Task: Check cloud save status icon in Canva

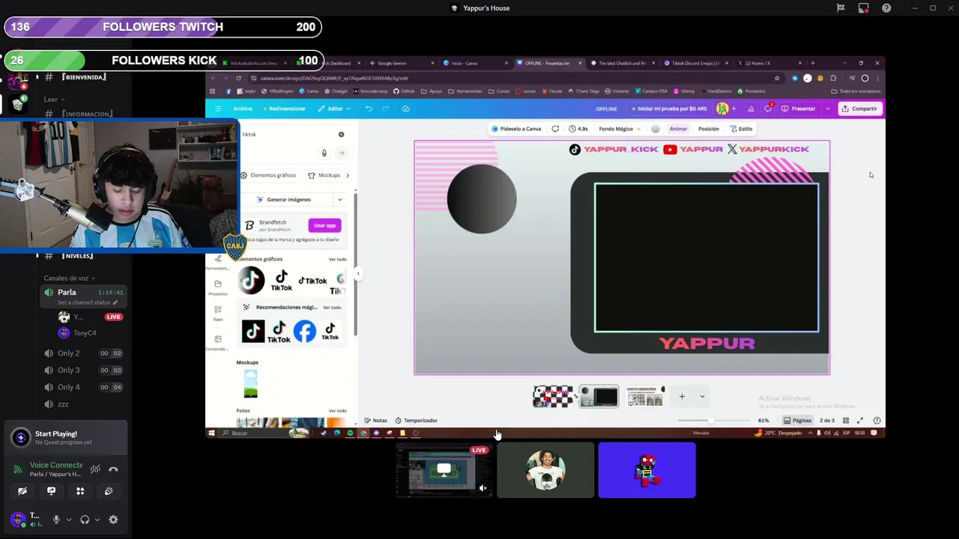Action: pyautogui.click(x=405, y=109)
